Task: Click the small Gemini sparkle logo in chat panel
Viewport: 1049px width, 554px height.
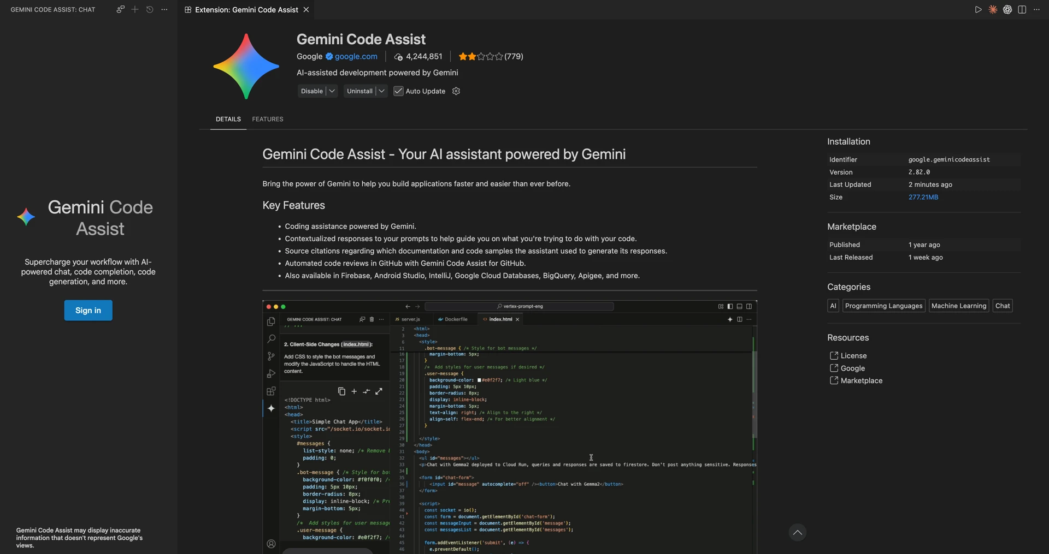Action: pyautogui.click(x=26, y=217)
